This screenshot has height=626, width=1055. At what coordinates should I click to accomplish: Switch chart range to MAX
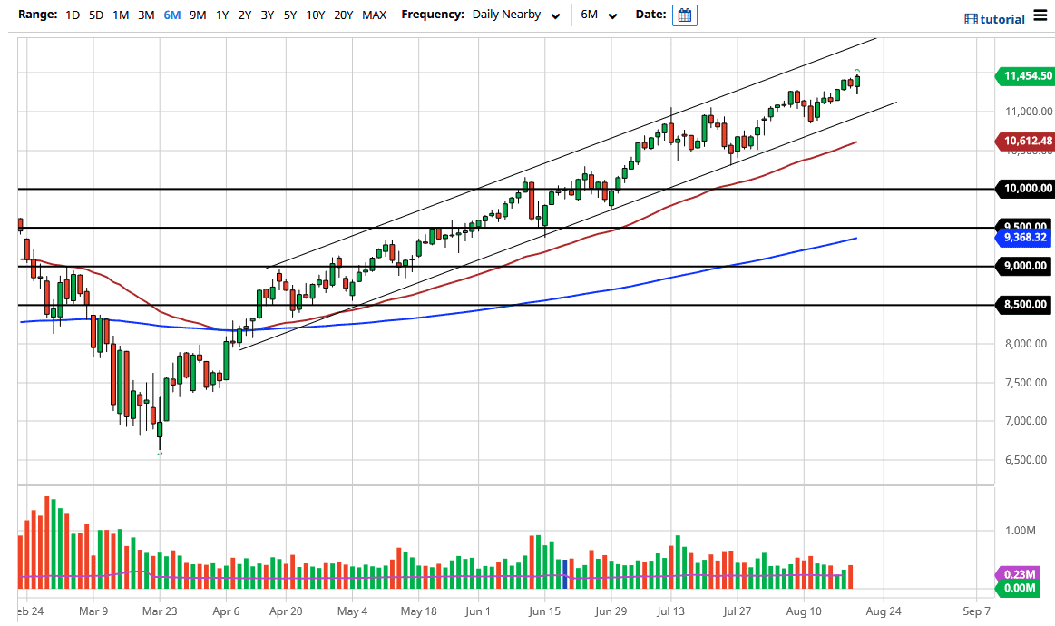pyautogui.click(x=374, y=15)
